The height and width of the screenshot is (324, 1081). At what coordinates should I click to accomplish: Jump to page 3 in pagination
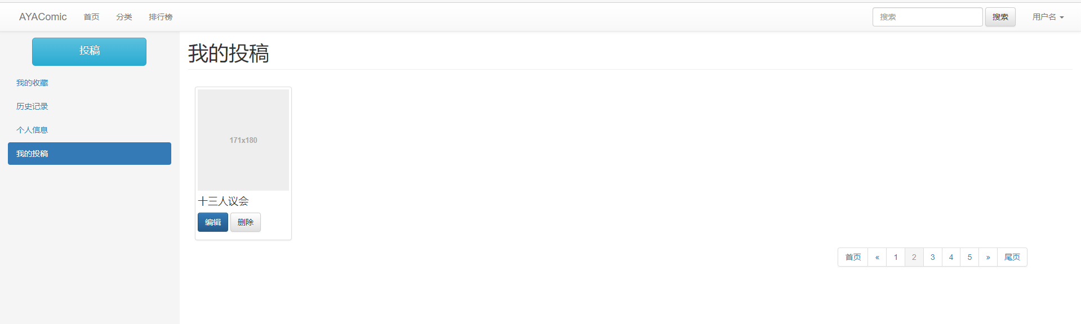933,257
